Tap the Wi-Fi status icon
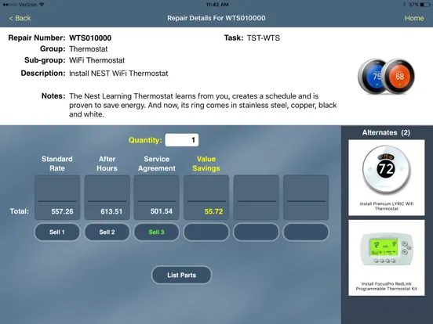 pos(42,5)
